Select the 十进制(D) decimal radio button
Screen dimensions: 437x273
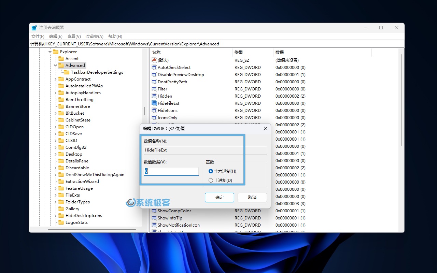click(211, 180)
